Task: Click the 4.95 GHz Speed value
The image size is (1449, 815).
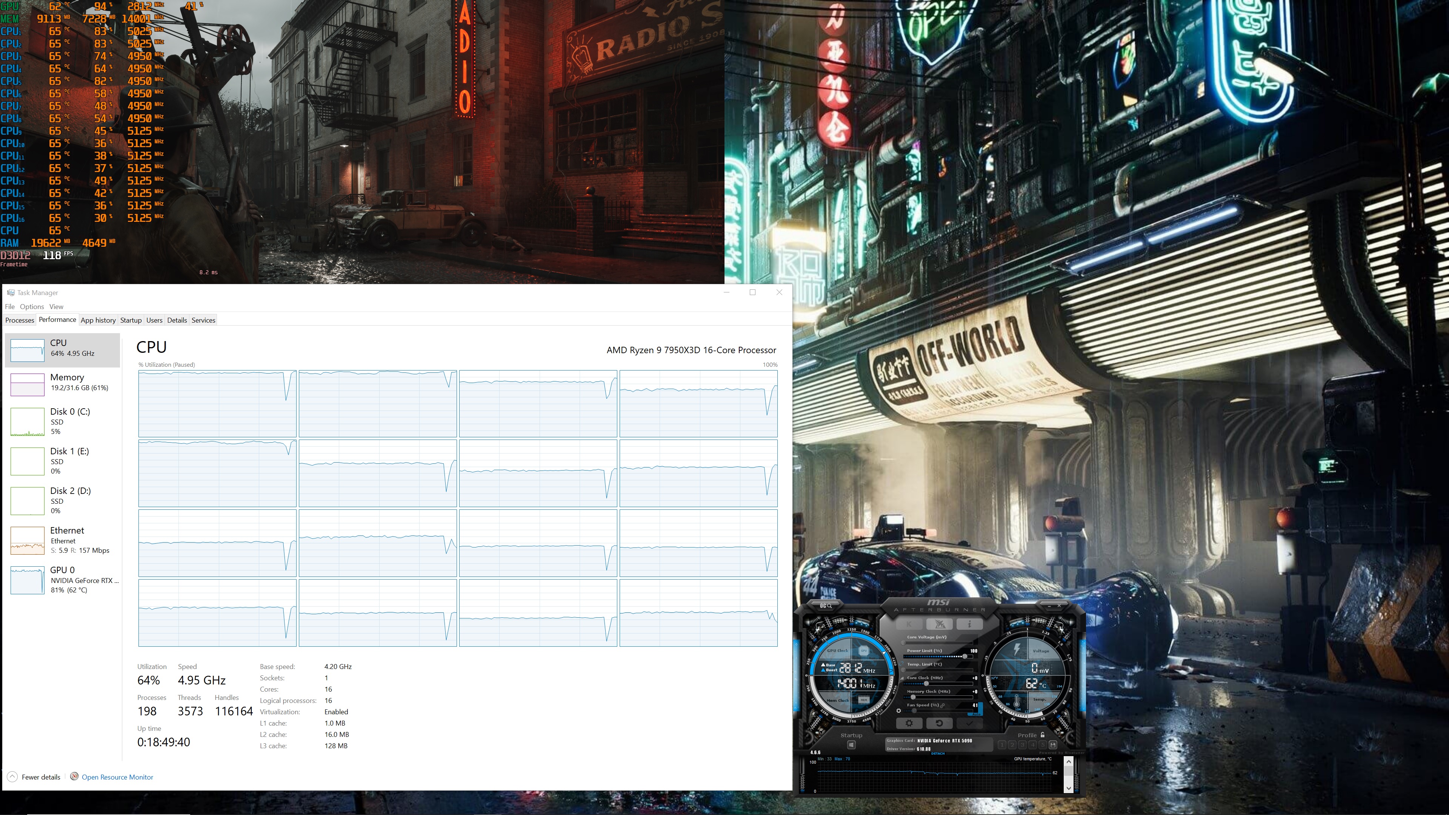Action: (x=202, y=680)
